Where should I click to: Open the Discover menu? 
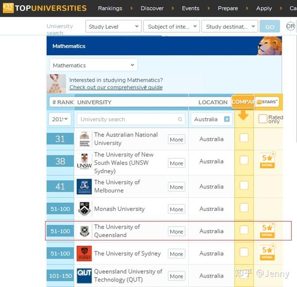pos(152,8)
